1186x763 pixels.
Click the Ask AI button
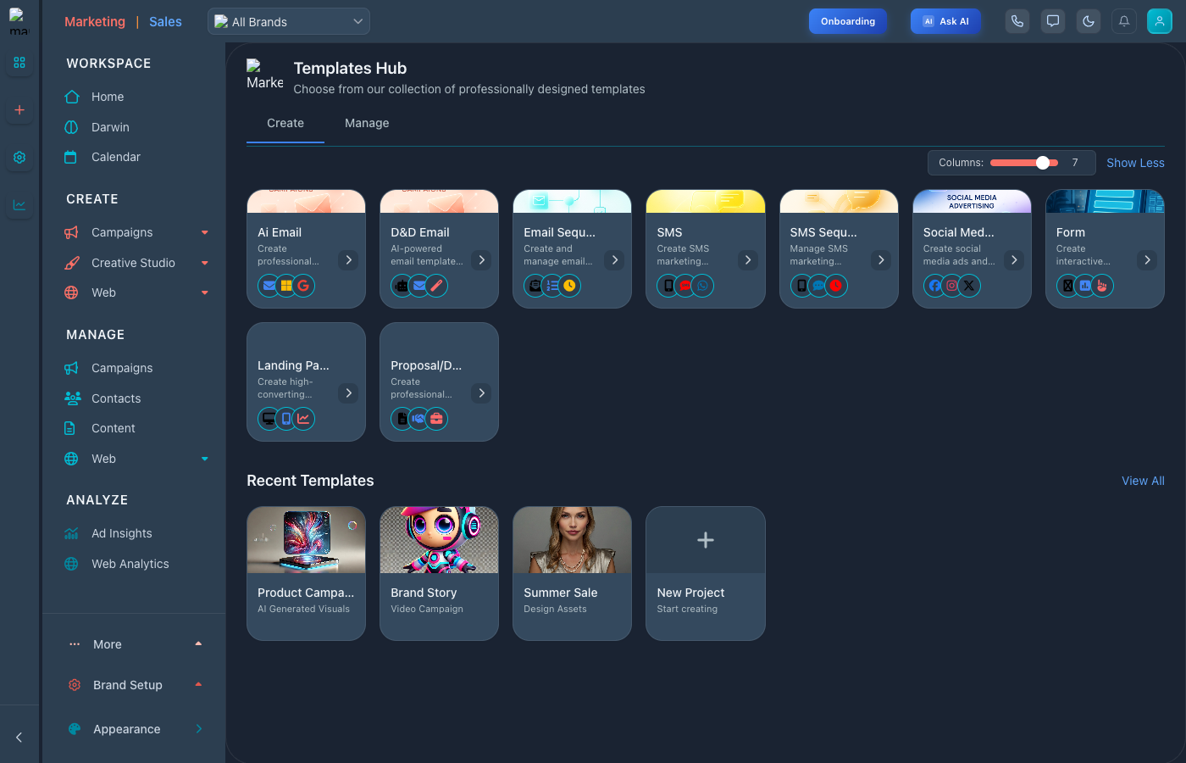tap(945, 21)
